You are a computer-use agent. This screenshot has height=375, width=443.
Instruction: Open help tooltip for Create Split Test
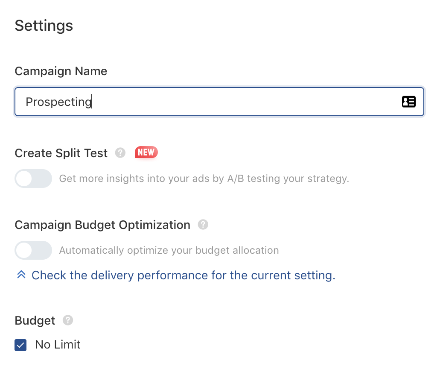coord(120,153)
